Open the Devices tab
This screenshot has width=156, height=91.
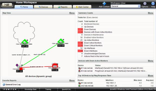(x=43, y=7)
